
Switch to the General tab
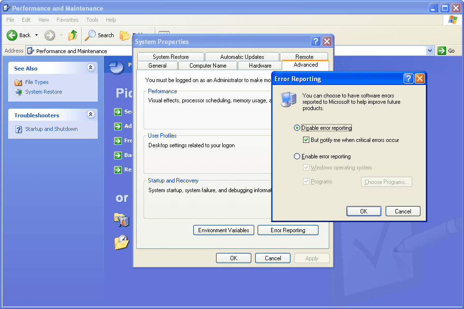(x=158, y=66)
